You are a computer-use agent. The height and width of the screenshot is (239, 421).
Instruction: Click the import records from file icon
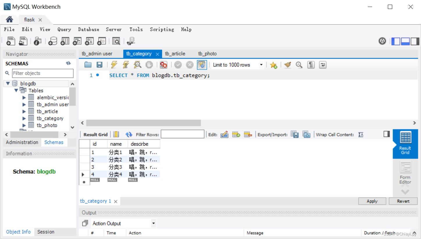click(x=306, y=134)
